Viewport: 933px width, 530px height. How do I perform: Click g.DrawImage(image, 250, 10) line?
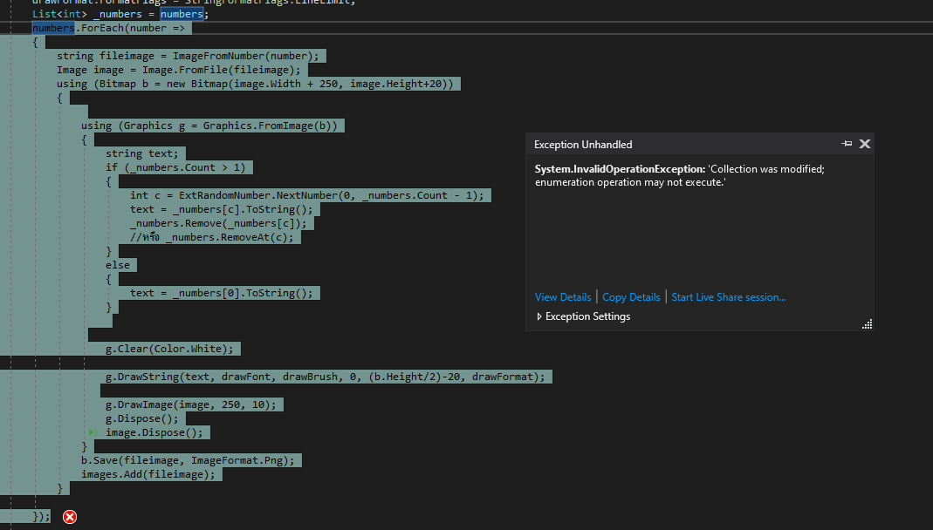(x=191, y=404)
